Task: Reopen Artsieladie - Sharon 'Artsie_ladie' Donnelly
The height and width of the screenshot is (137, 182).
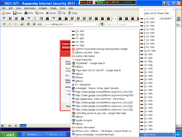Action: [105, 88]
